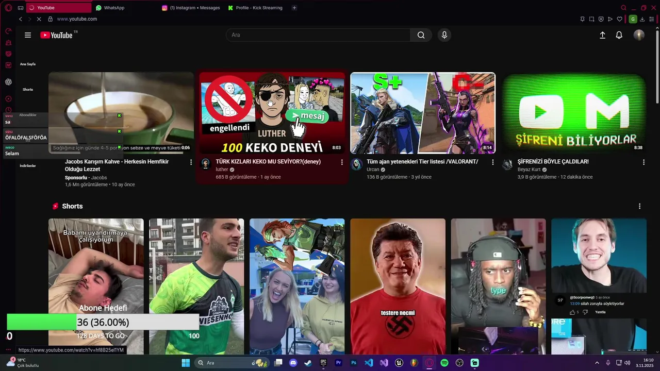This screenshot has width=660, height=371.
Task: Open Beyaz Kurt channel link
Action: click(x=529, y=170)
